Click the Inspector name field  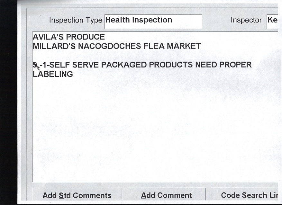pos(272,21)
